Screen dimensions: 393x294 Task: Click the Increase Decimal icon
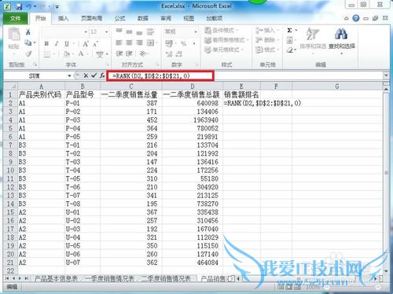(169, 54)
